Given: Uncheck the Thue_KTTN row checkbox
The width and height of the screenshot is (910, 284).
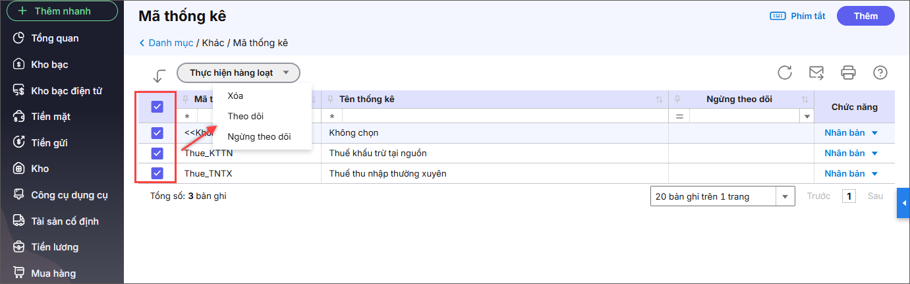Looking at the screenshot, I should pos(157,154).
